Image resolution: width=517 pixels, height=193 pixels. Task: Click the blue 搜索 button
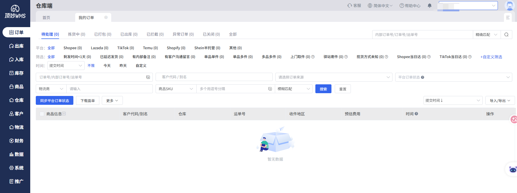click(323, 89)
